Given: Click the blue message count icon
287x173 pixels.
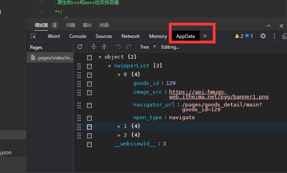Looking at the screenshot, I should (x=247, y=36).
